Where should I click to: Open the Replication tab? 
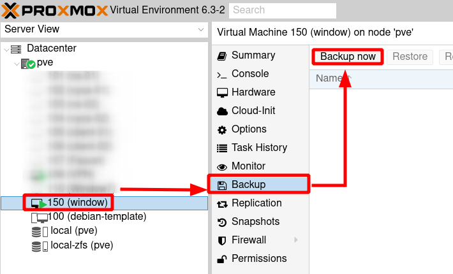coord(256,203)
